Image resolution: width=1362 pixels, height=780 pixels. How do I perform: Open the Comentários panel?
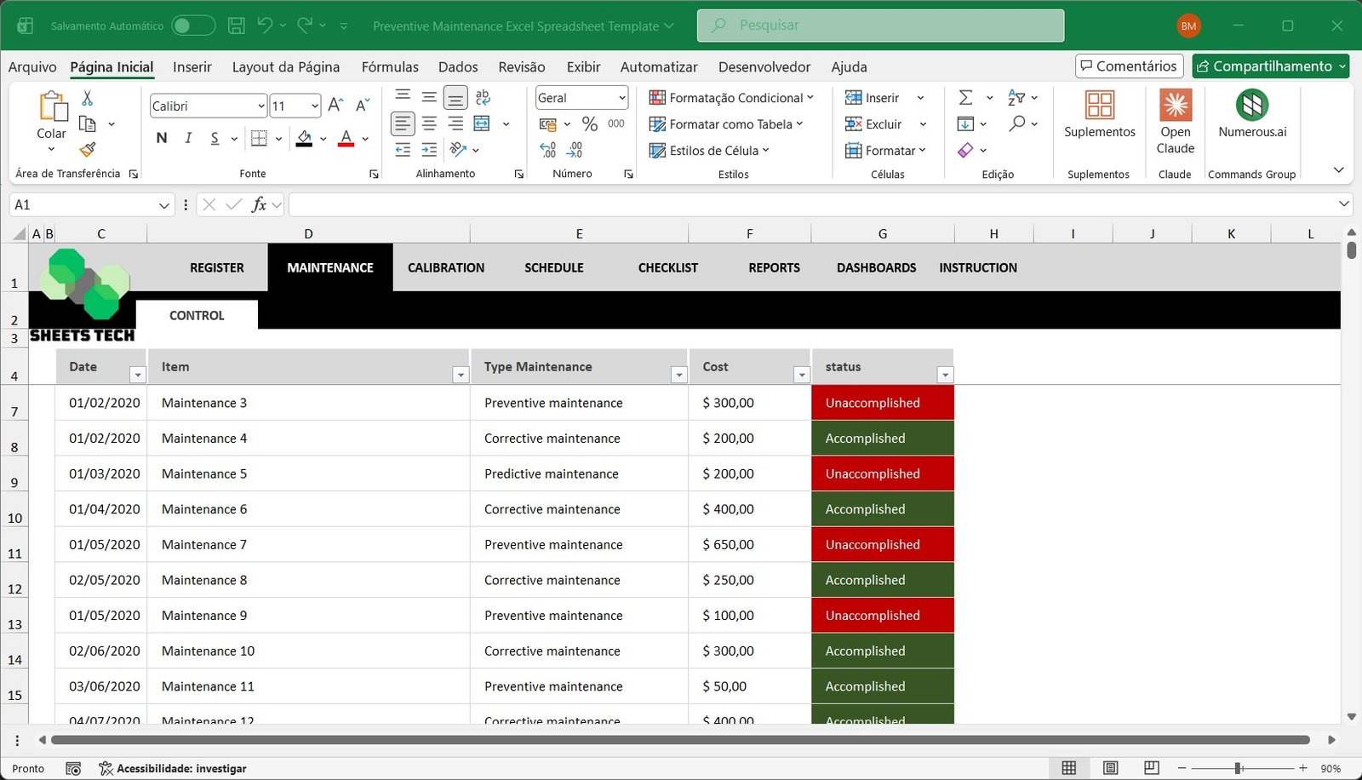1129,66
